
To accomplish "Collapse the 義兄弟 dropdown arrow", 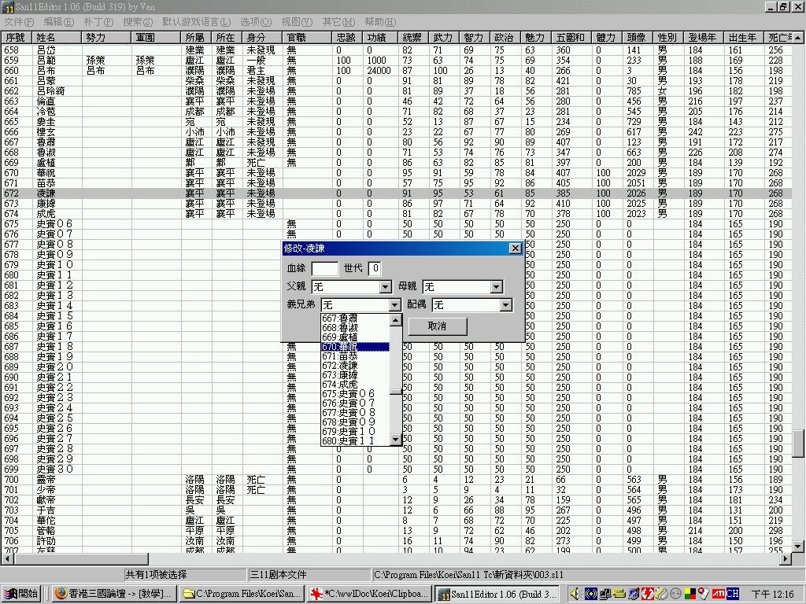I will coord(395,305).
